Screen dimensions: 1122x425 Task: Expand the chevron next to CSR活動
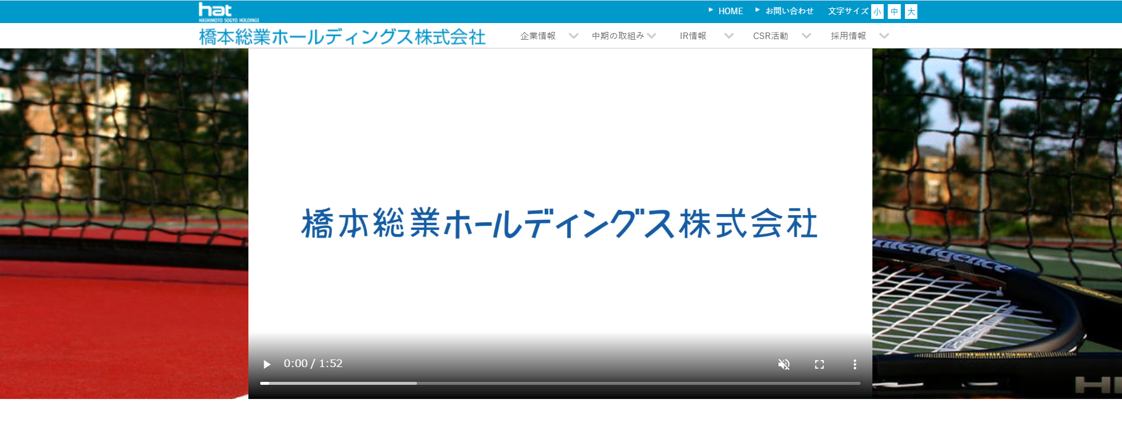tap(806, 36)
